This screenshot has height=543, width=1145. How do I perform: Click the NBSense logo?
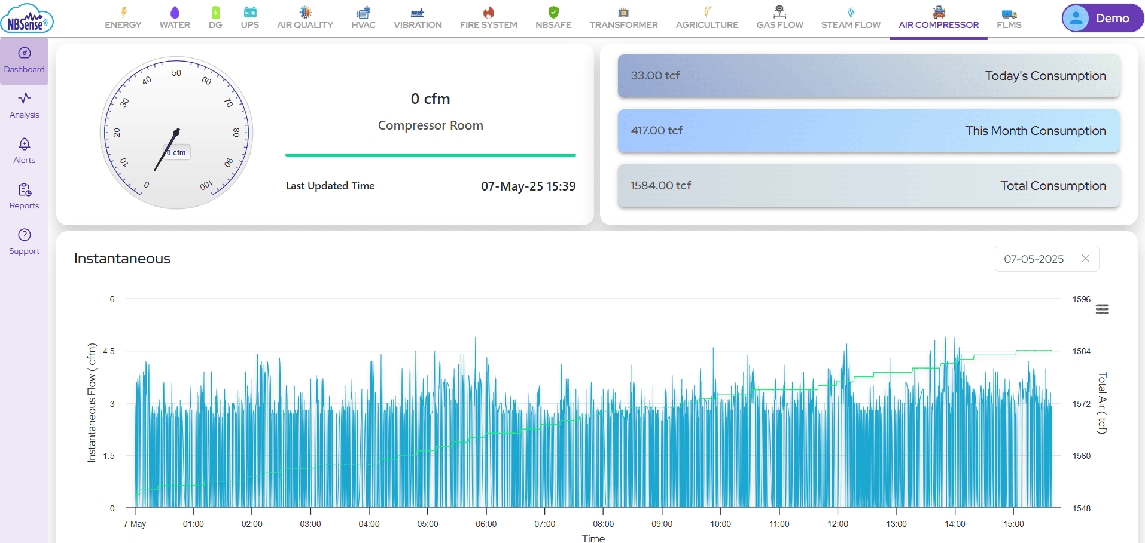coord(27,18)
